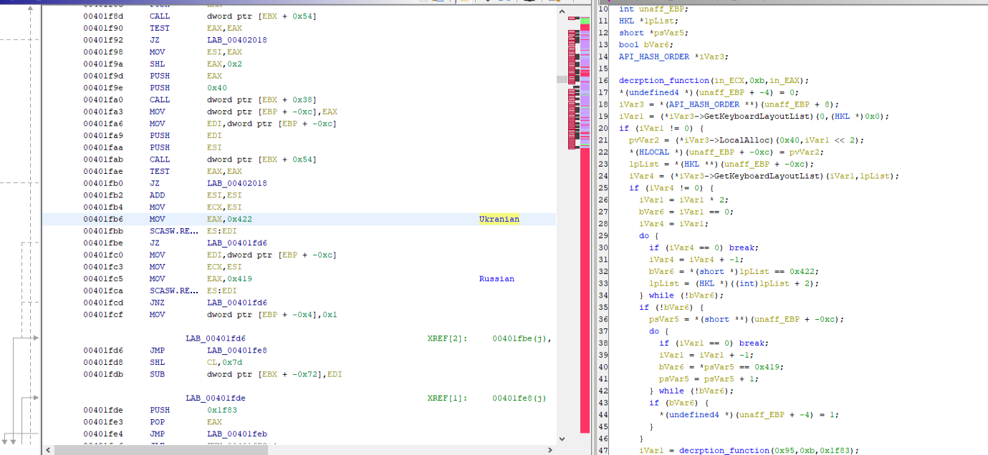Viewport: 988px width, 455px height.
Task: Click the up chevron atop the listing scrollbar
Action: [x=562, y=11]
